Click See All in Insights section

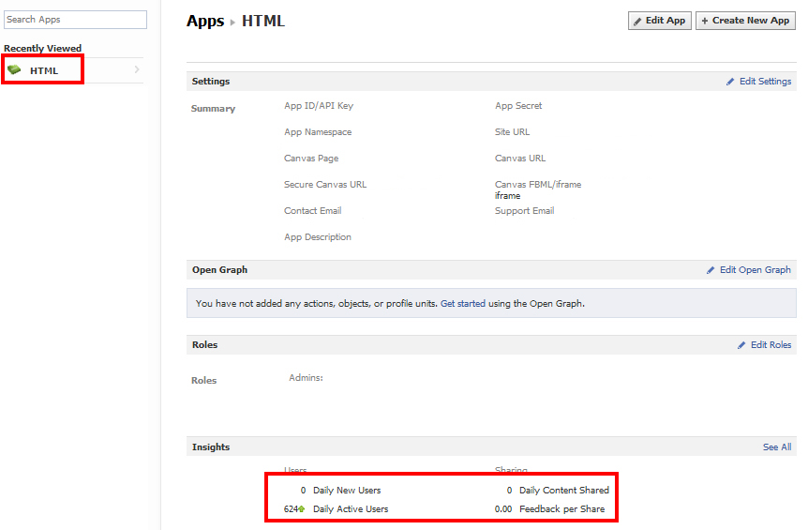777,447
